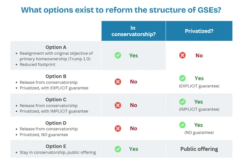Viewport: 241px width, 162px height.
Task: Click the Option B heading
Action: [x=56, y=76]
